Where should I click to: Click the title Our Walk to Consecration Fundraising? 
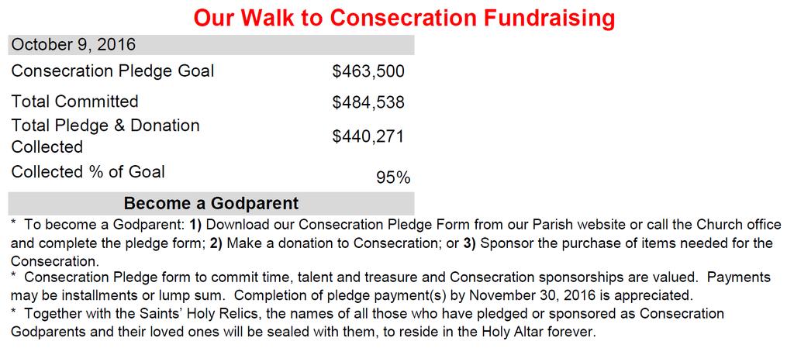point(404,18)
